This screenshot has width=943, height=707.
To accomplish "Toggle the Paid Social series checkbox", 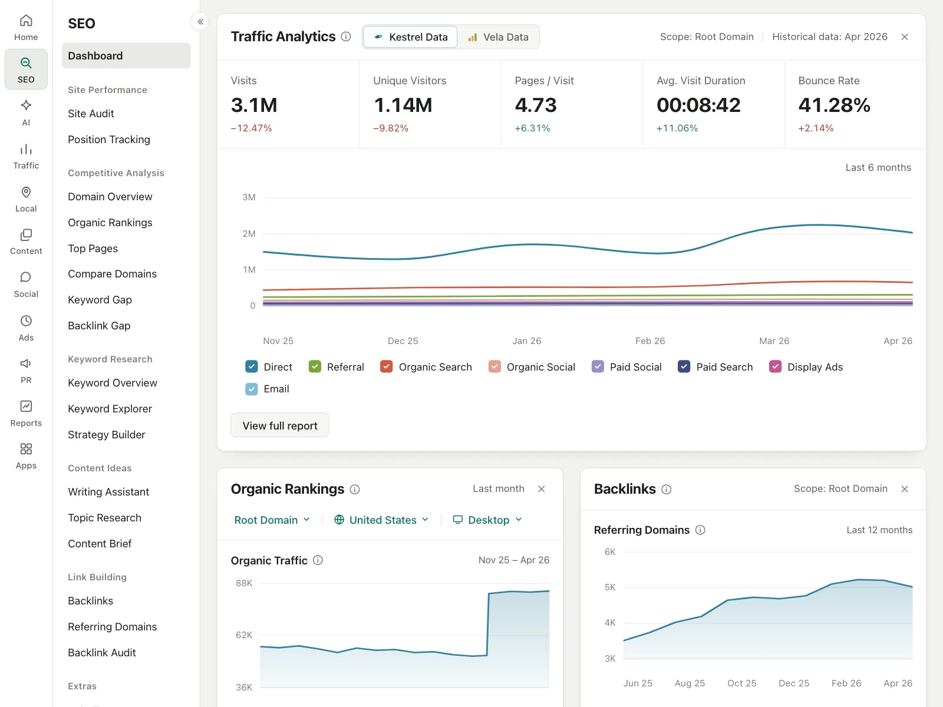I will 598,366.
